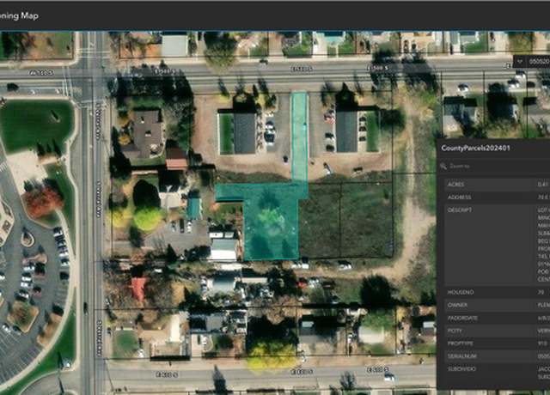Click the Zoning Map title in header
The width and height of the screenshot is (550, 395).
(x=19, y=15)
